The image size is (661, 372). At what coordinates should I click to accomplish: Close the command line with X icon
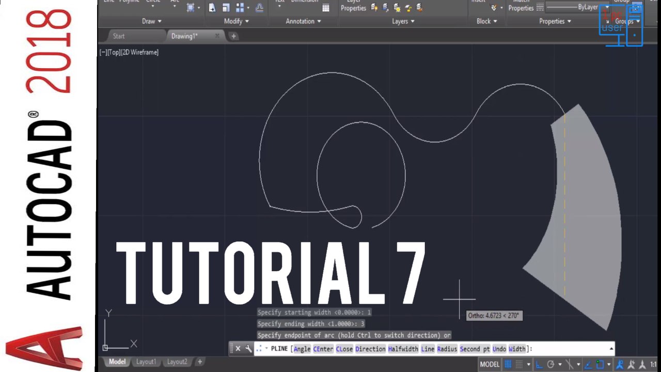click(238, 349)
